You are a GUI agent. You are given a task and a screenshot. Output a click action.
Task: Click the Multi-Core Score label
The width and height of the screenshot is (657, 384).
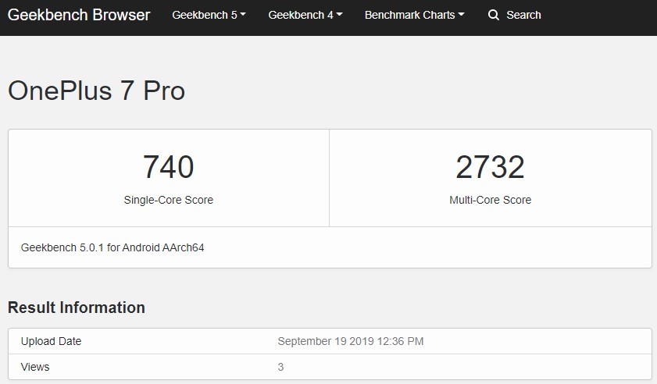tap(491, 200)
